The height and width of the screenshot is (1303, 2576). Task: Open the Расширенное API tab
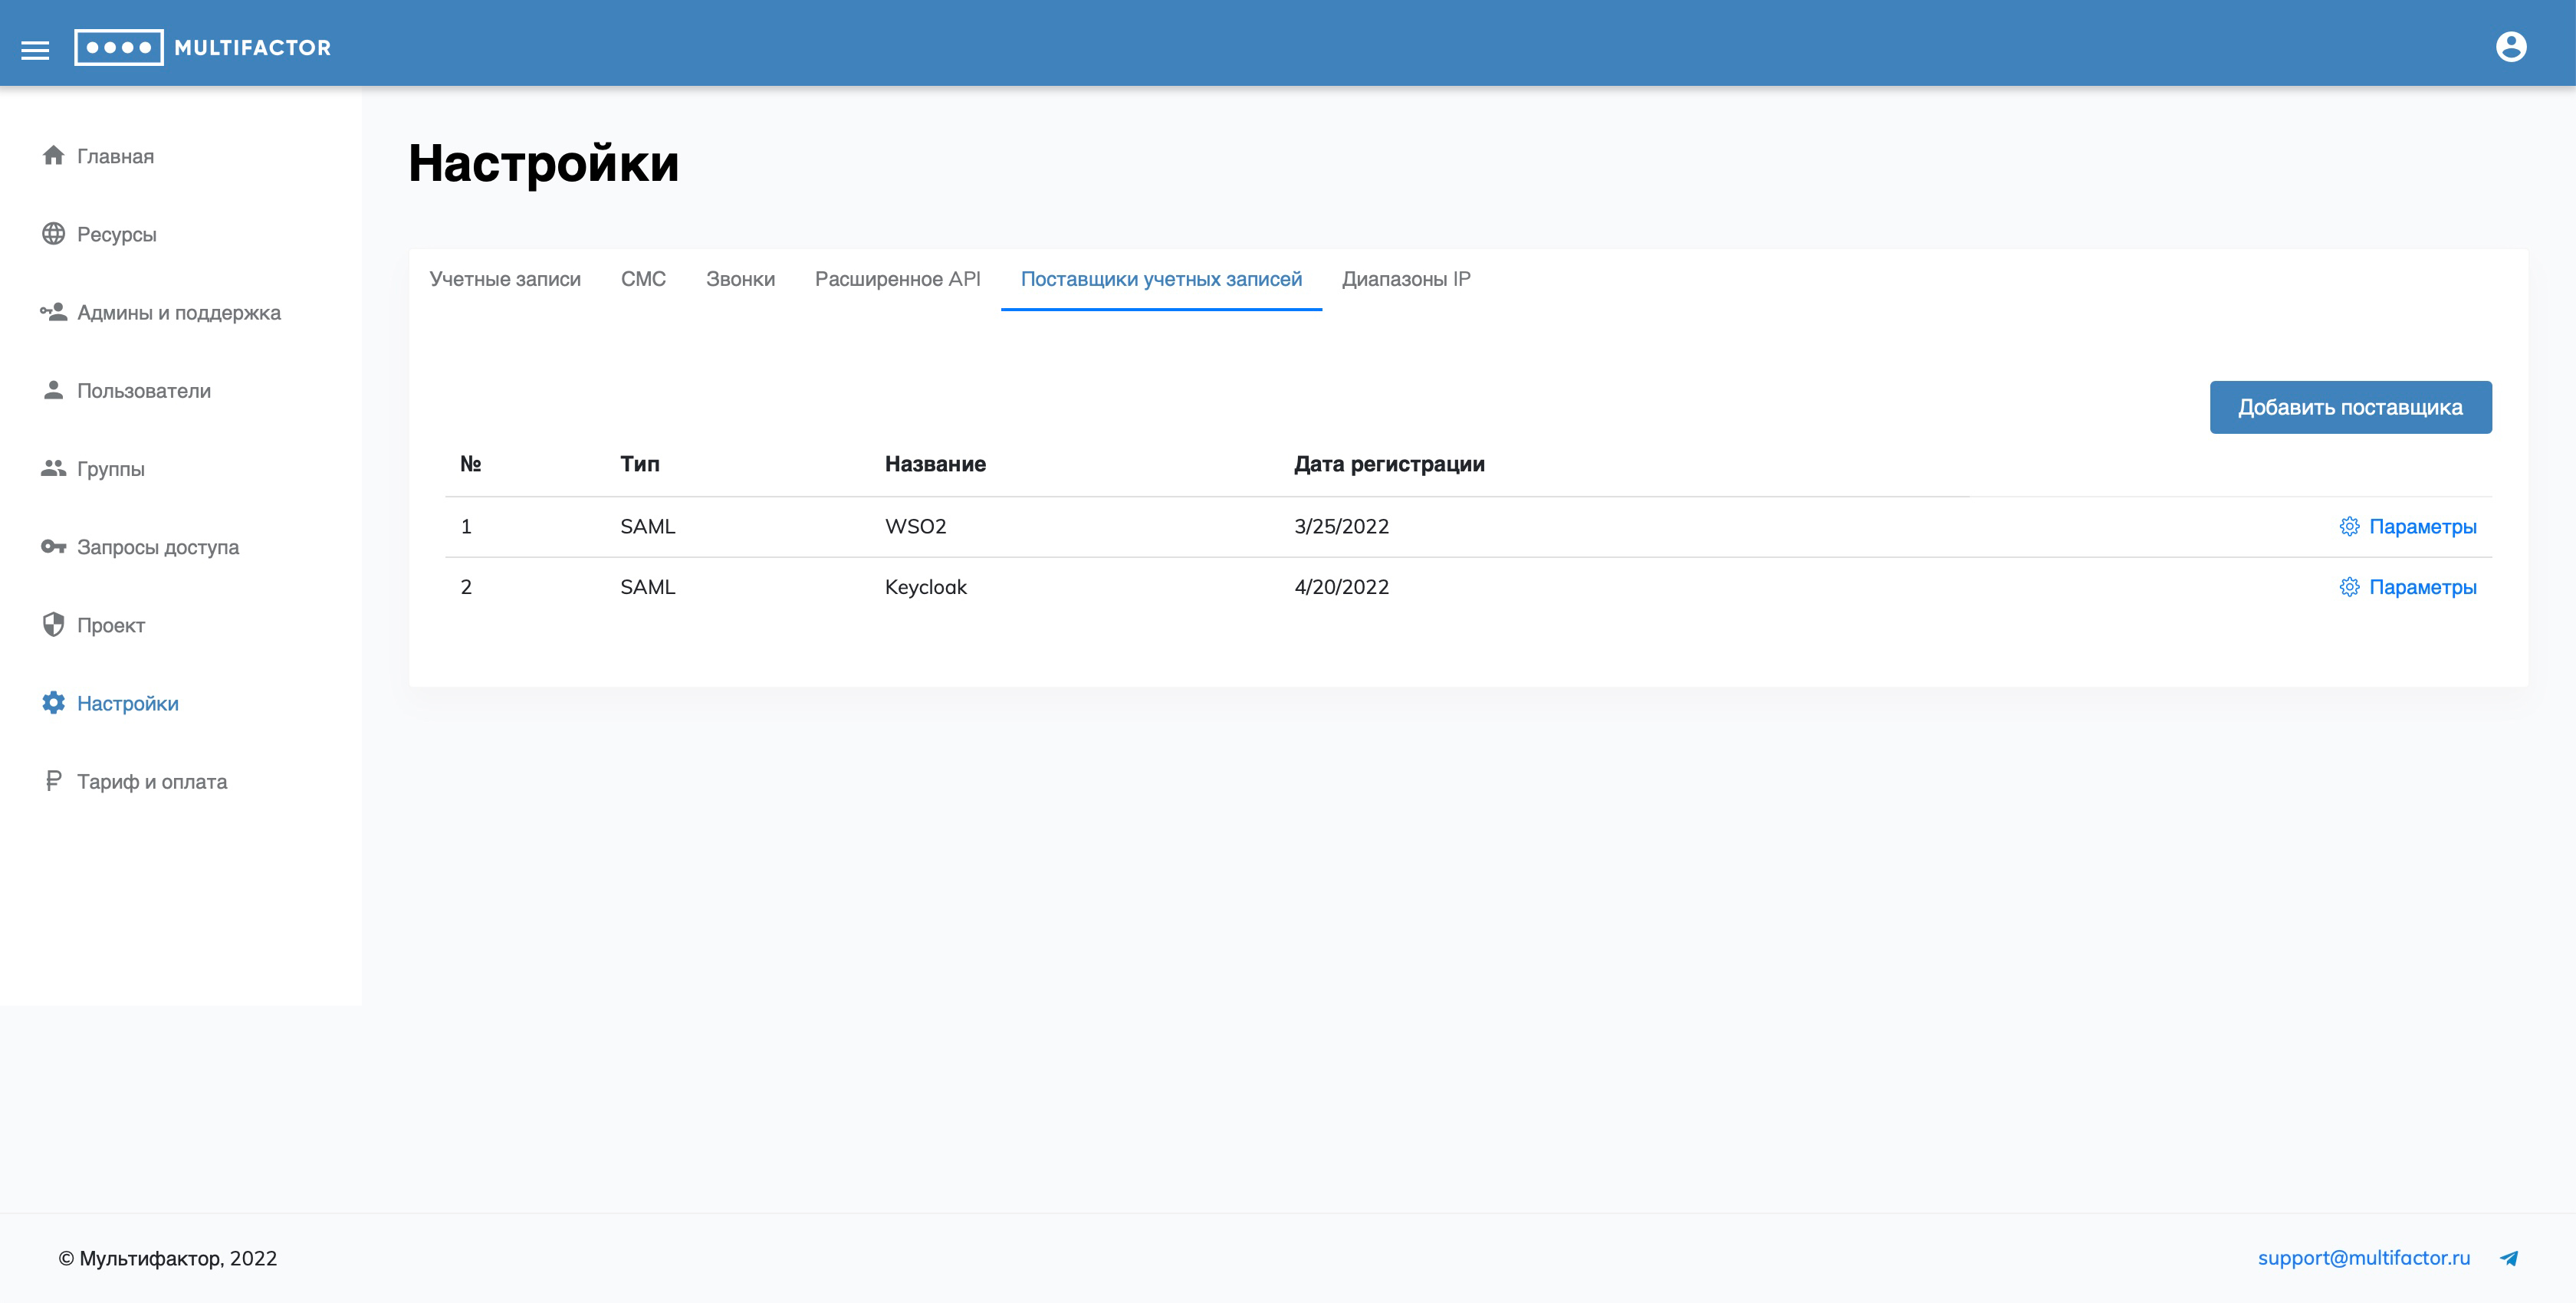[897, 279]
